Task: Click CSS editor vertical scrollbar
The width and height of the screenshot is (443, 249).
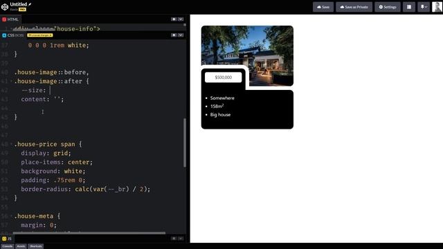Action: pos(185,142)
